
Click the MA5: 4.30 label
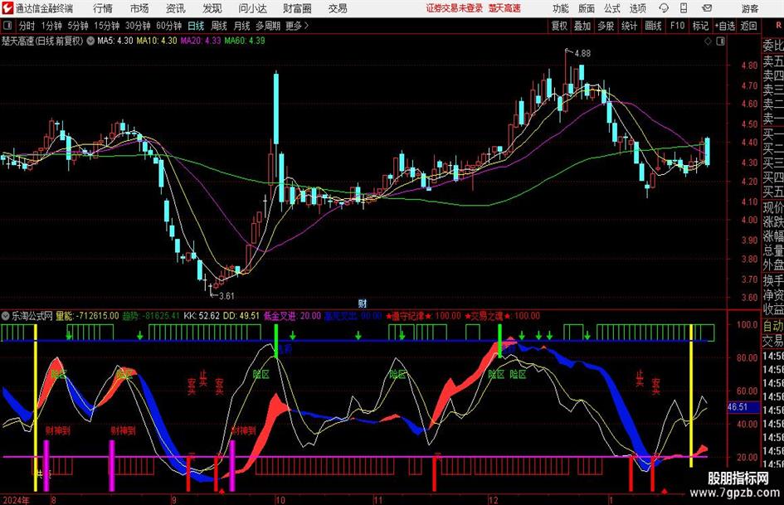(115, 41)
